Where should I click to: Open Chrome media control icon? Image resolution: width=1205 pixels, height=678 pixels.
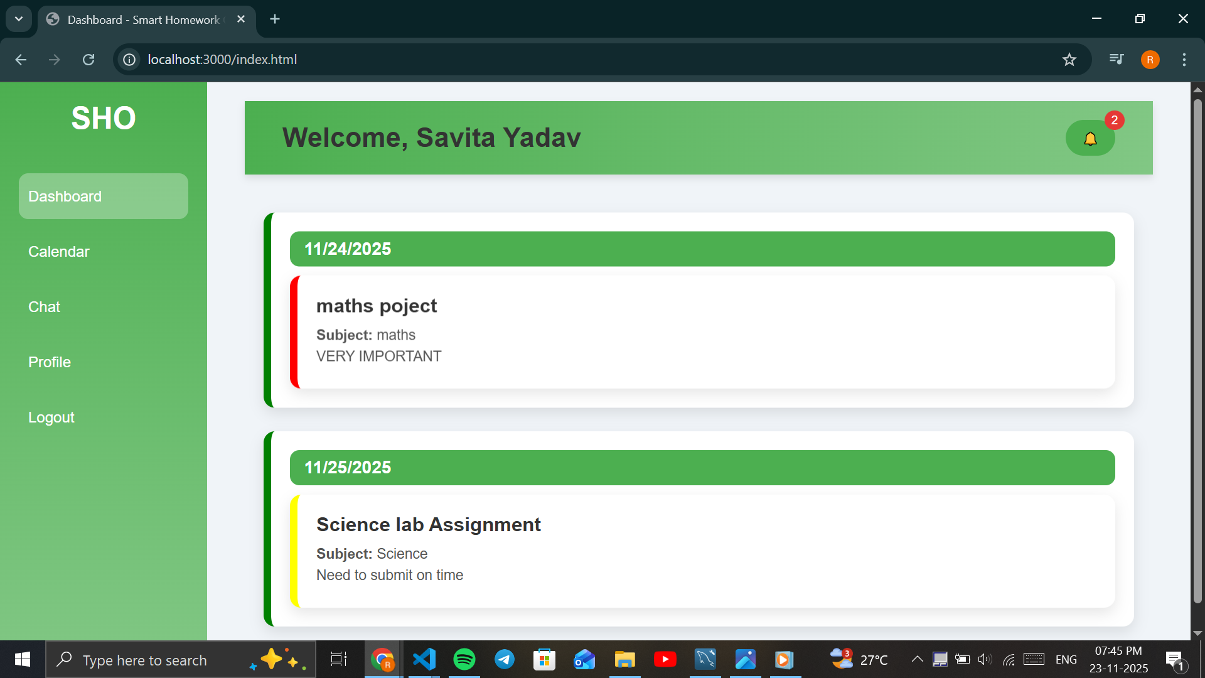pyautogui.click(x=1117, y=60)
